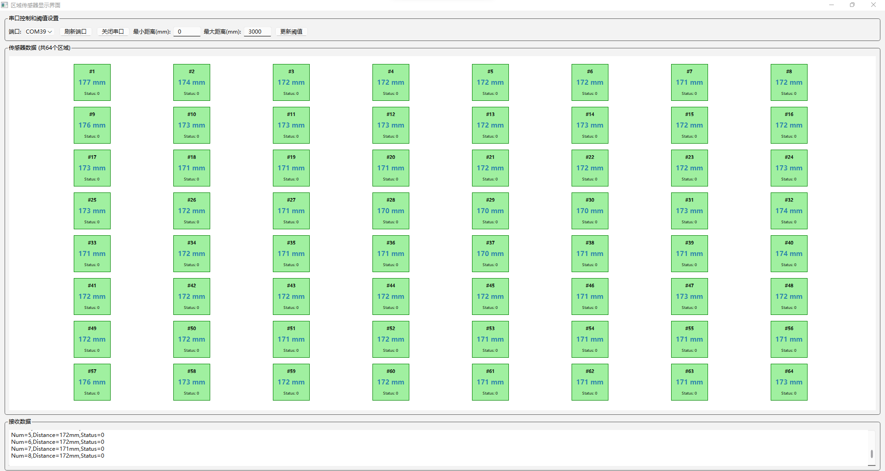
Task: Click the 更新阈值 update threshold button
Action: point(291,32)
